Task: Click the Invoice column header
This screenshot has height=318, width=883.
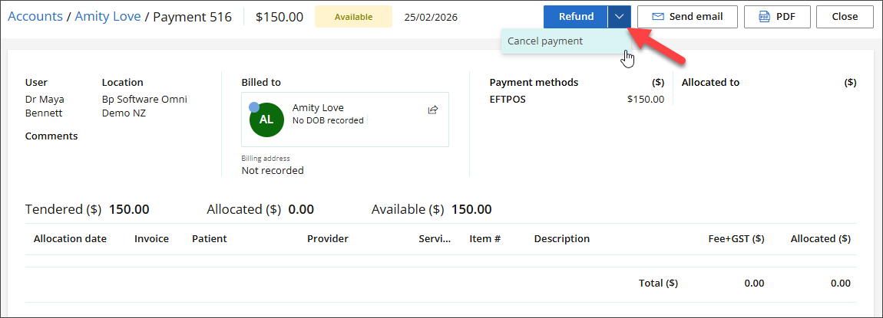Action: pyautogui.click(x=151, y=239)
